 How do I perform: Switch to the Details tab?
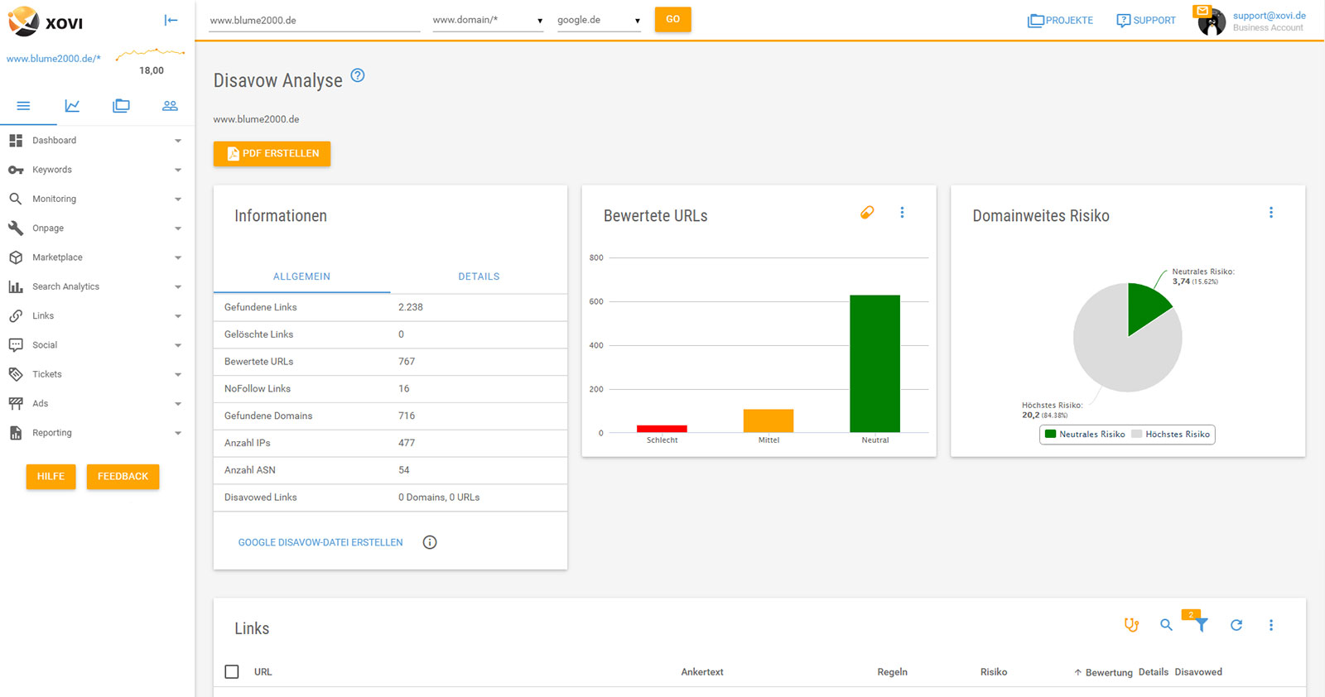click(479, 276)
